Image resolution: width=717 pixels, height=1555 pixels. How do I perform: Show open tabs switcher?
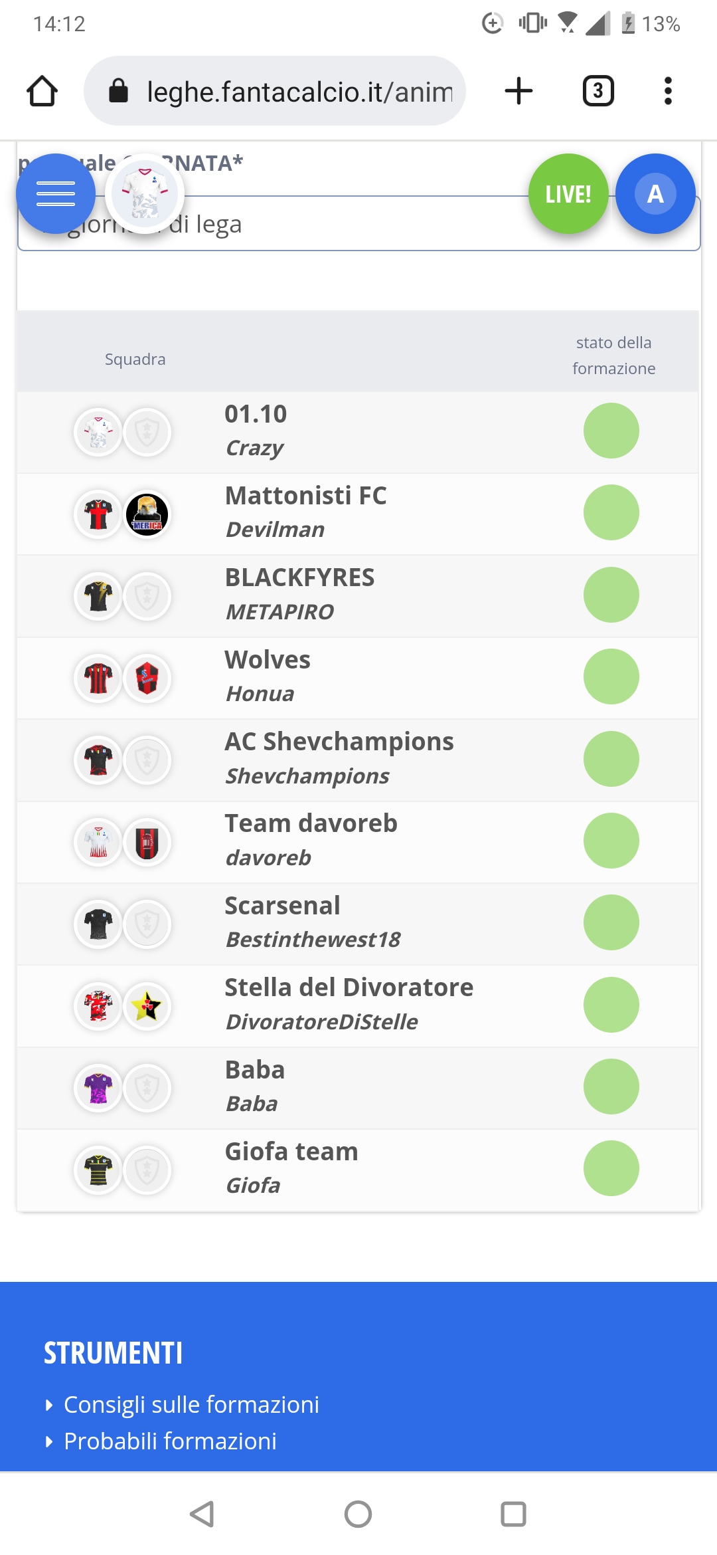pyautogui.click(x=597, y=91)
